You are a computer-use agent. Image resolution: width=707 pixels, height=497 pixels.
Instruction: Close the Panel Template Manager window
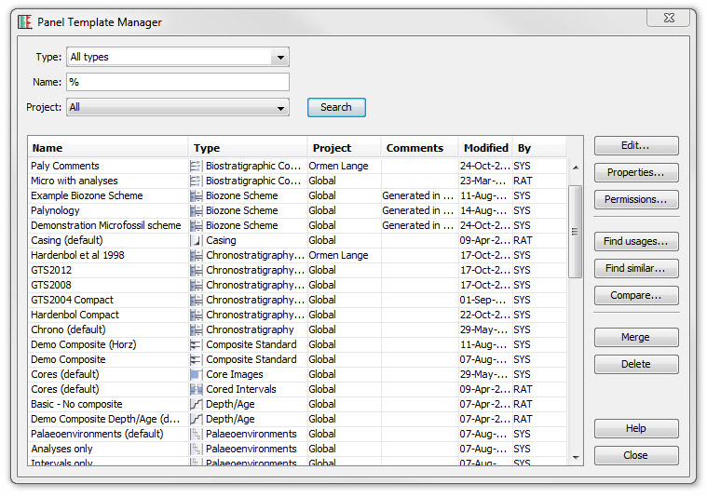[669, 18]
